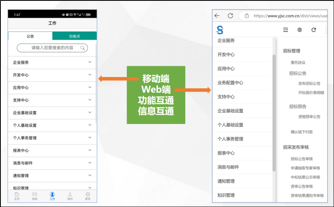Click 招采发布审核 heading in web panel
Screen dimensions: 334x207
(296, 147)
